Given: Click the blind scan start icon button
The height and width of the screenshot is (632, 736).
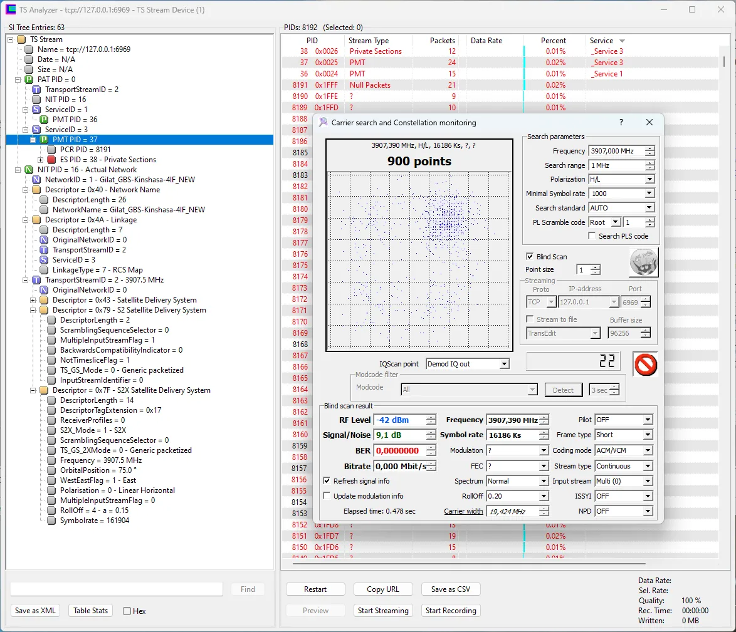Looking at the screenshot, I should click(643, 262).
